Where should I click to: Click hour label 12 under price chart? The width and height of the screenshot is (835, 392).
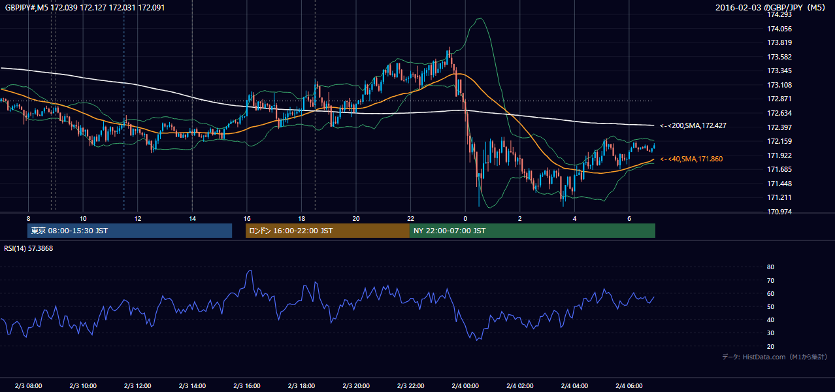tap(137, 218)
